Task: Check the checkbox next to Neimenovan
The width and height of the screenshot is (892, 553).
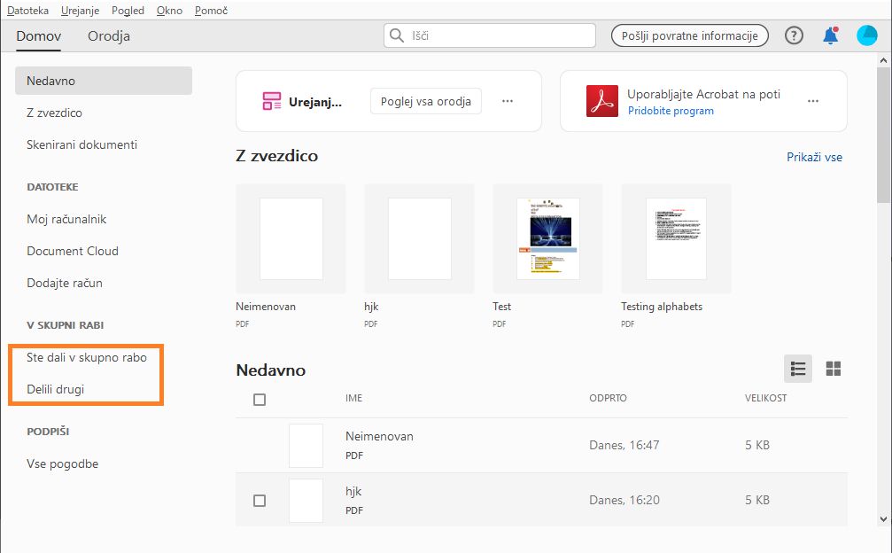Action: pos(260,445)
